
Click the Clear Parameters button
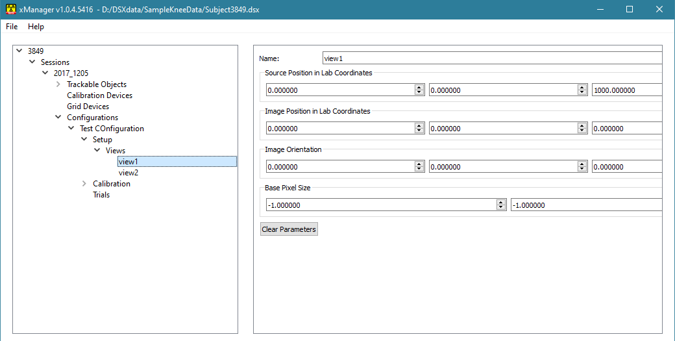coord(289,229)
